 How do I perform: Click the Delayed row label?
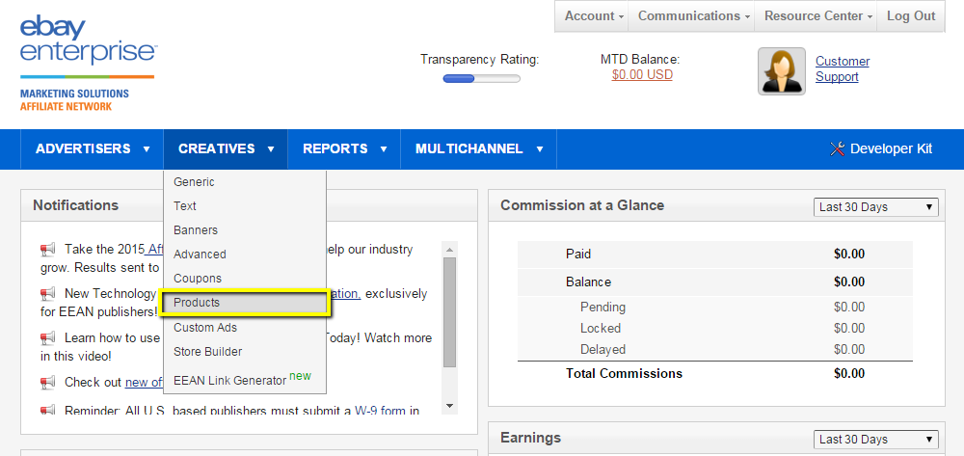(602, 350)
